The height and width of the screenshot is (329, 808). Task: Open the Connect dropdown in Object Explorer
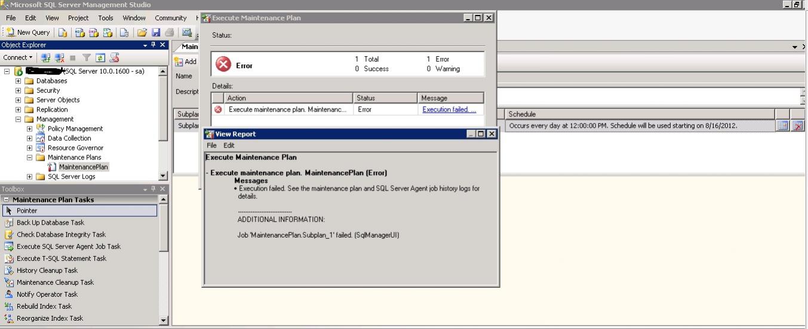pyautogui.click(x=18, y=57)
